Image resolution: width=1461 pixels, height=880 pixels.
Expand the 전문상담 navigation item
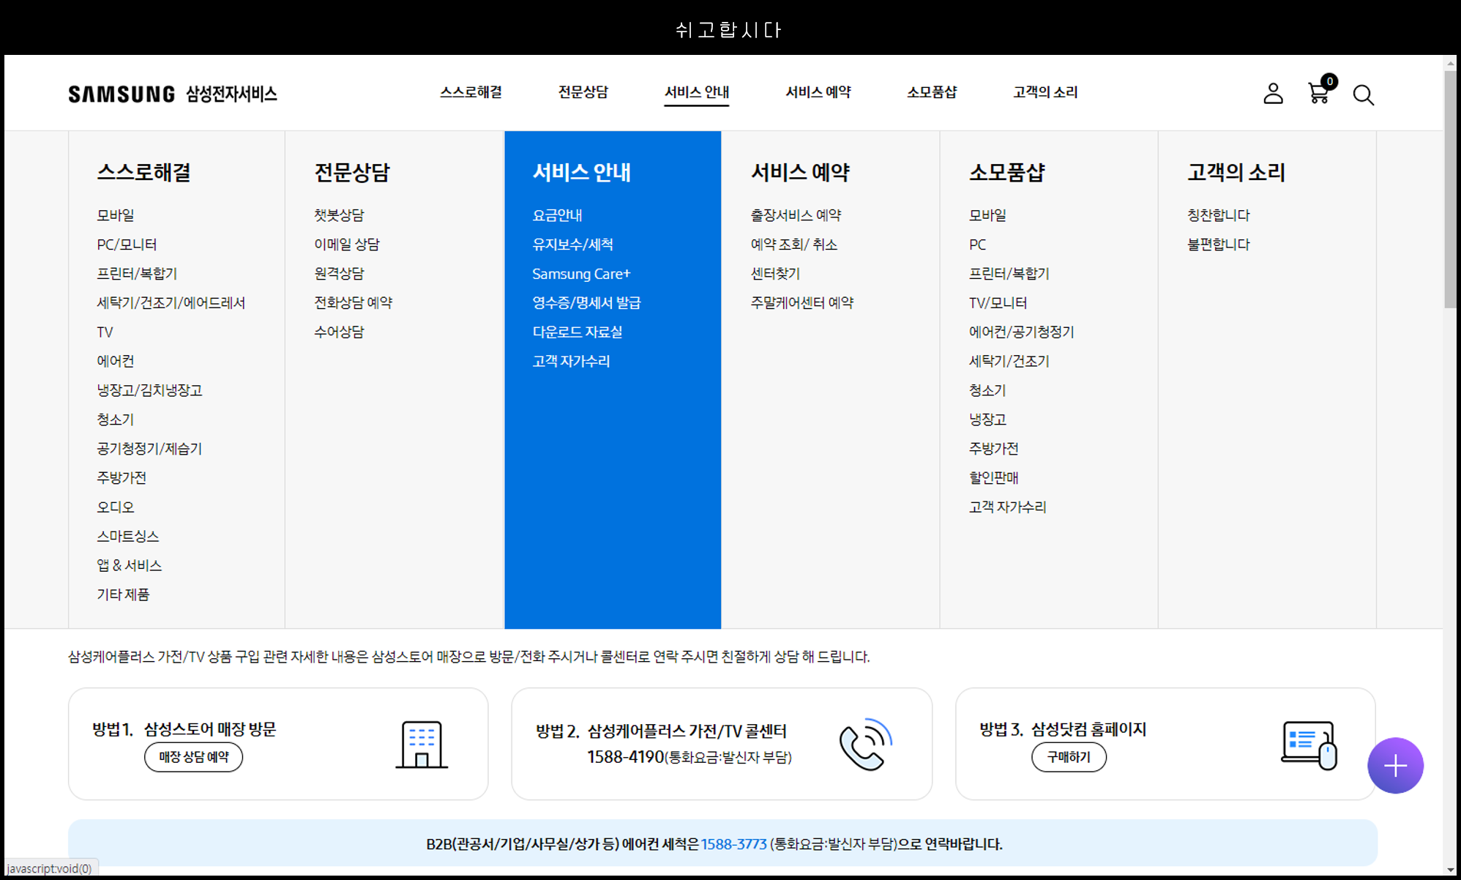pyautogui.click(x=583, y=92)
